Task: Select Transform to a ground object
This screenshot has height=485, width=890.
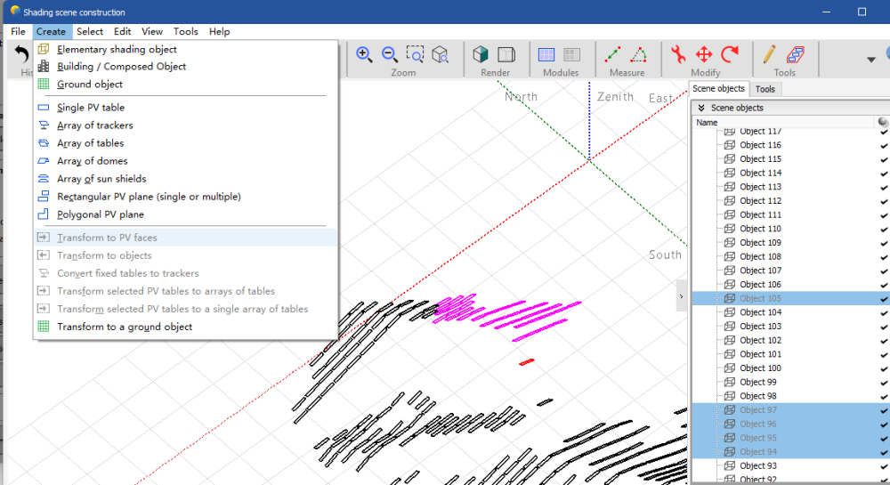Action: [125, 327]
